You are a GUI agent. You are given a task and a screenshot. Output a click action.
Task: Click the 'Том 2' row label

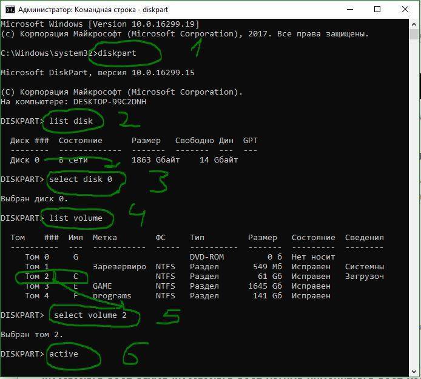pyautogui.click(x=37, y=277)
